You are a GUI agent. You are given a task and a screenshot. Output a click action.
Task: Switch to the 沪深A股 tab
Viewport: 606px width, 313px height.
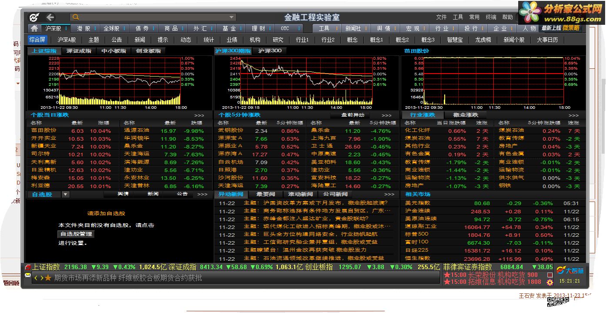[67, 40]
